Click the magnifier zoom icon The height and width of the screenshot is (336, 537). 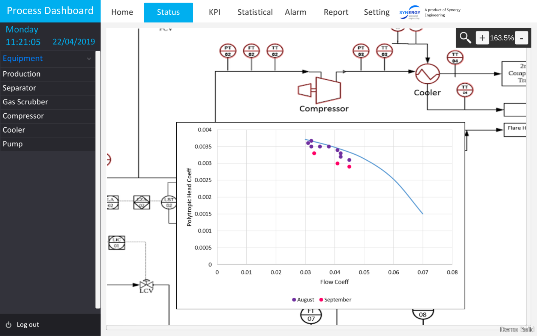point(465,38)
